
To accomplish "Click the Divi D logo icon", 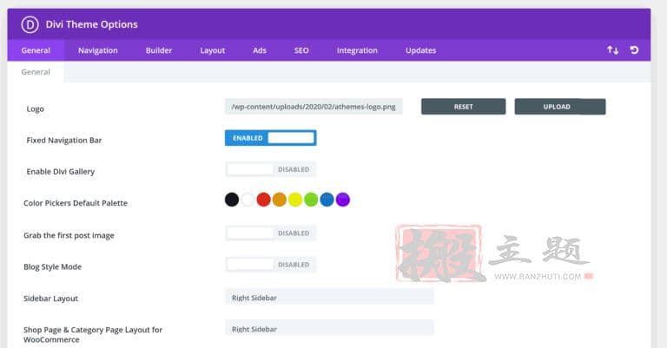I will [30, 24].
